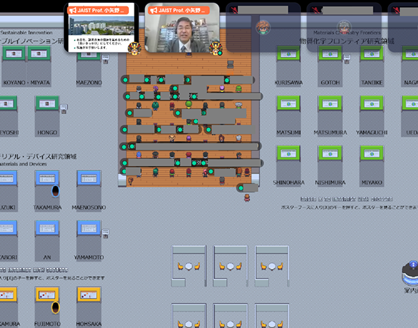Viewport: 418px width, 328px height.
Task: Click the note icon beside the GOTOH booth
Action: pyautogui.click(x=346, y=59)
